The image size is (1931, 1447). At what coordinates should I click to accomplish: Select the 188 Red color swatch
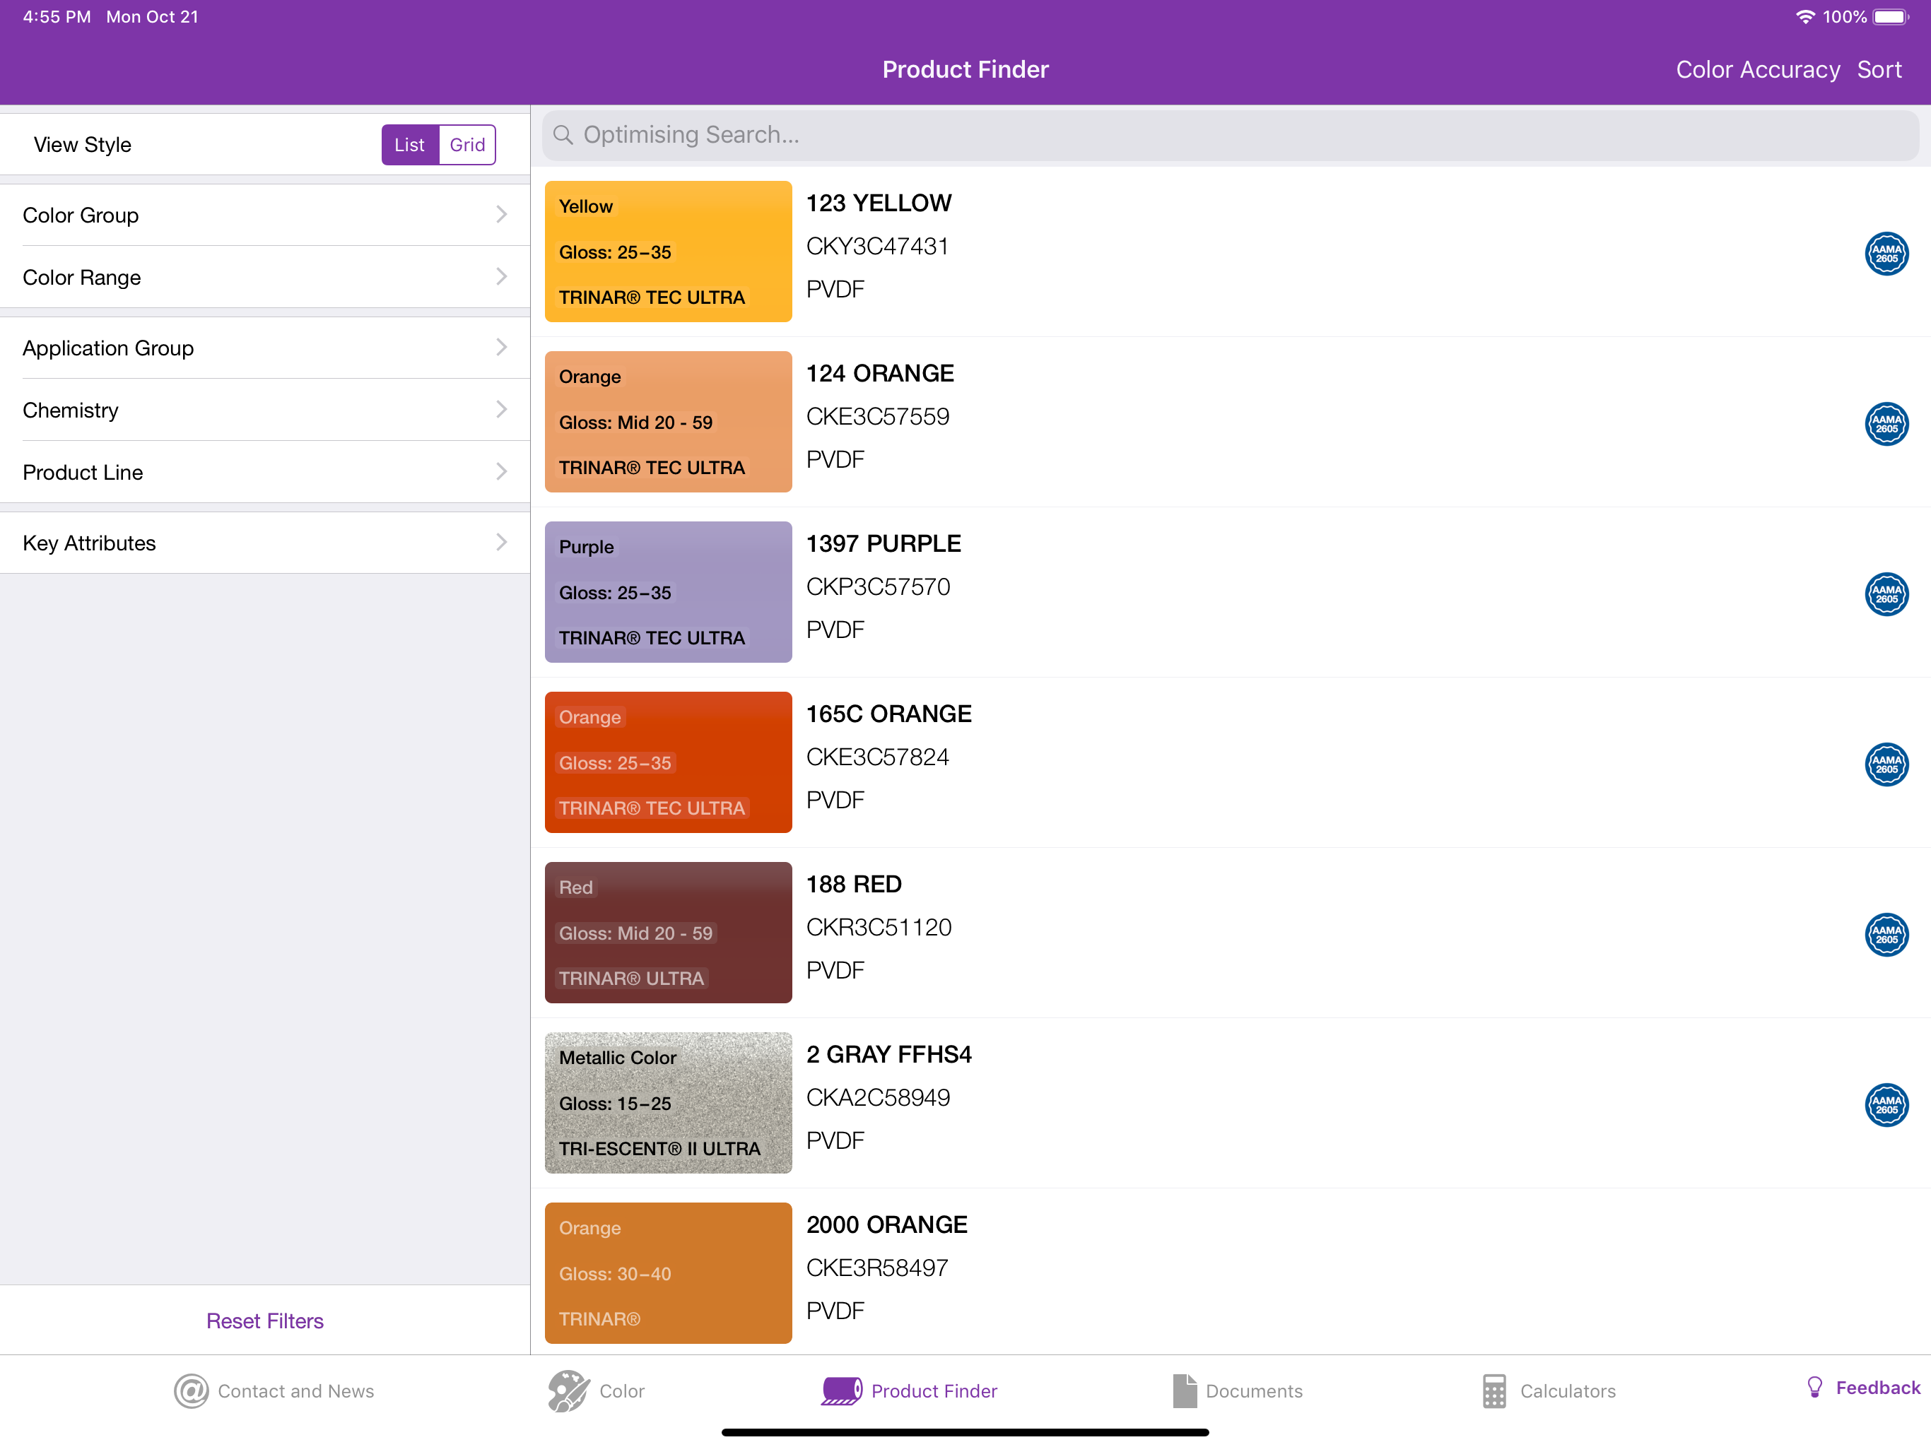[668, 932]
